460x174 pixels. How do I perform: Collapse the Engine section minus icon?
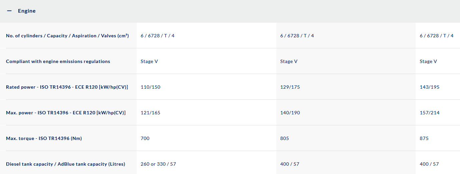click(x=9, y=11)
